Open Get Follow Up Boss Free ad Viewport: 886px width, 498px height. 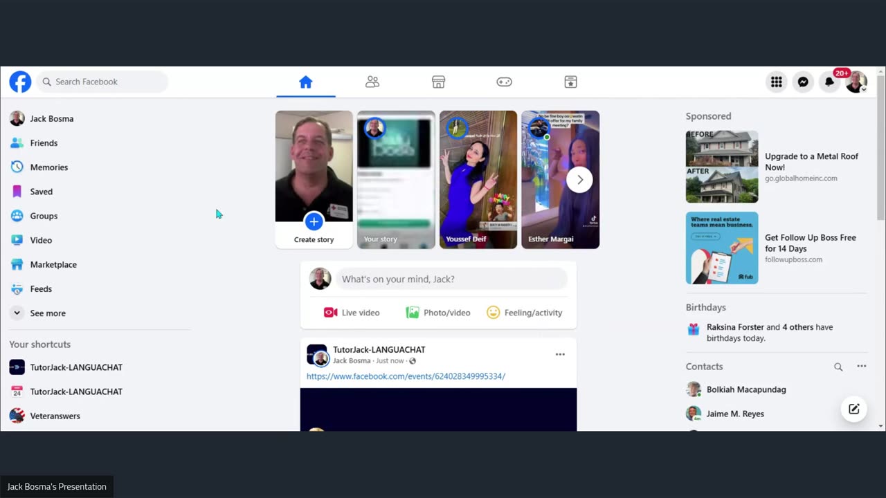coord(811,243)
